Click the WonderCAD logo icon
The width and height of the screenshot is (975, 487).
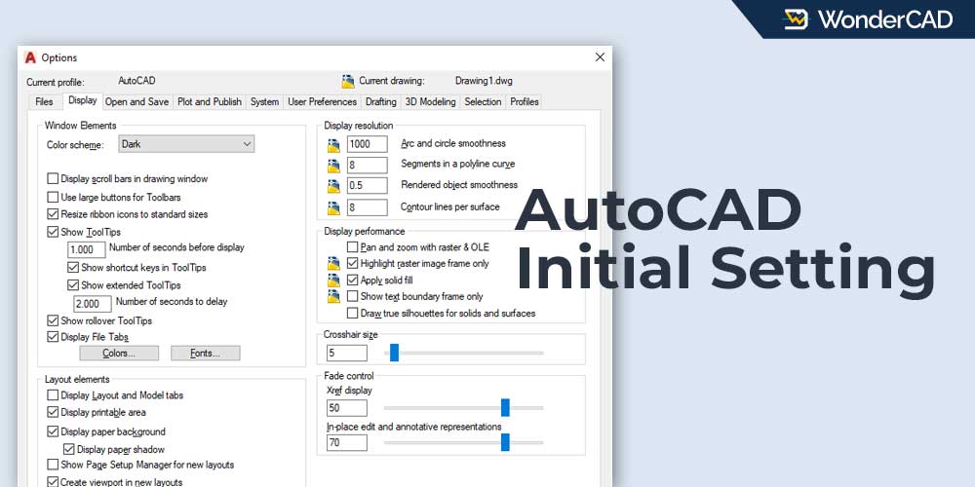click(797, 19)
